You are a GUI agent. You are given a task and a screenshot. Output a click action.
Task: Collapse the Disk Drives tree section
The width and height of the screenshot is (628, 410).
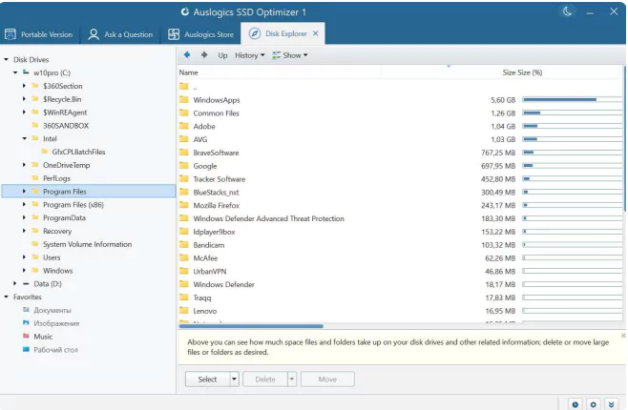[6, 60]
